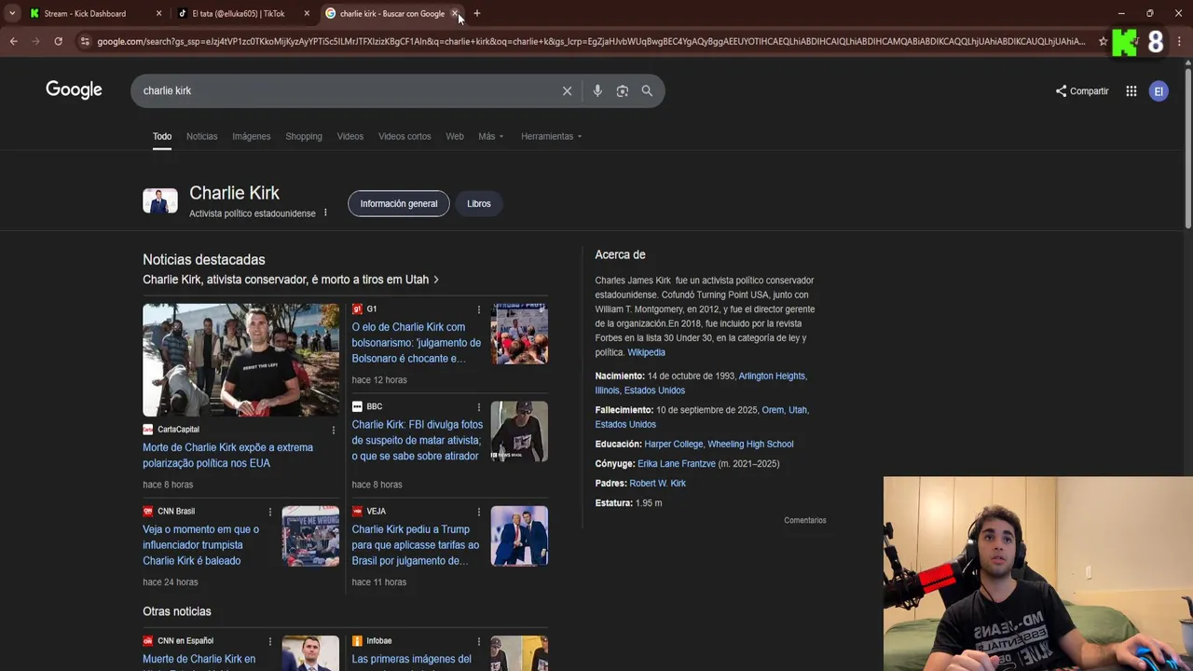Close the Kick Dashboard tab
Viewport: 1193px width, 671px height.
click(158, 13)
